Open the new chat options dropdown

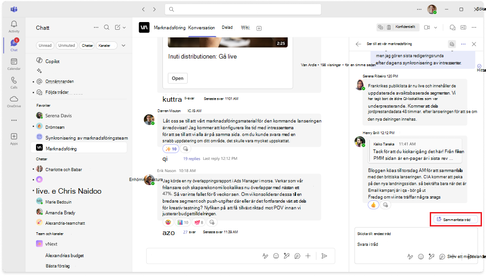(x=124, y=27)
